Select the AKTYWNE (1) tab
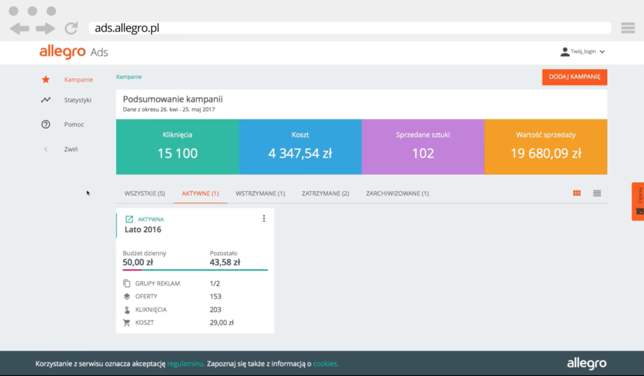 pyautogui.click(x=201, y=193)
